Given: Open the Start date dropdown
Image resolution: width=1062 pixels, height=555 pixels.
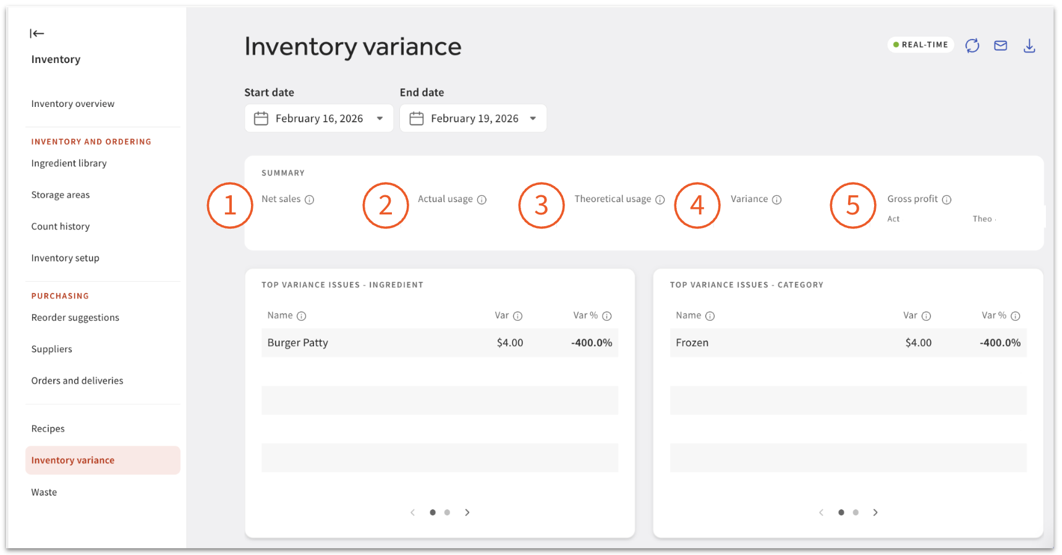Looking at the screenshot, I should pos(380,119).
